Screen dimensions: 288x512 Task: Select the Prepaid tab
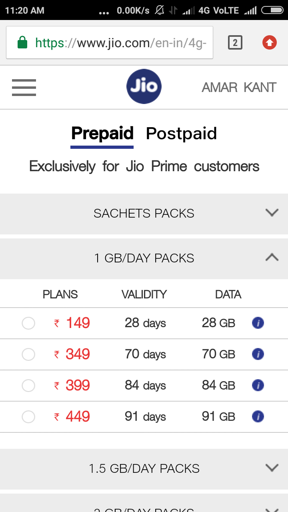(102, 133)
